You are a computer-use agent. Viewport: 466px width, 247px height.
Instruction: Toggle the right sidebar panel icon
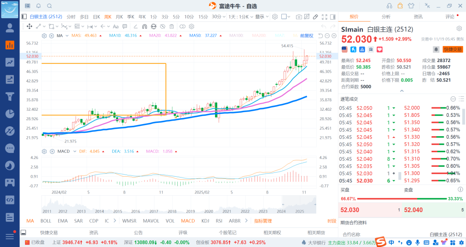pos(333,17)
